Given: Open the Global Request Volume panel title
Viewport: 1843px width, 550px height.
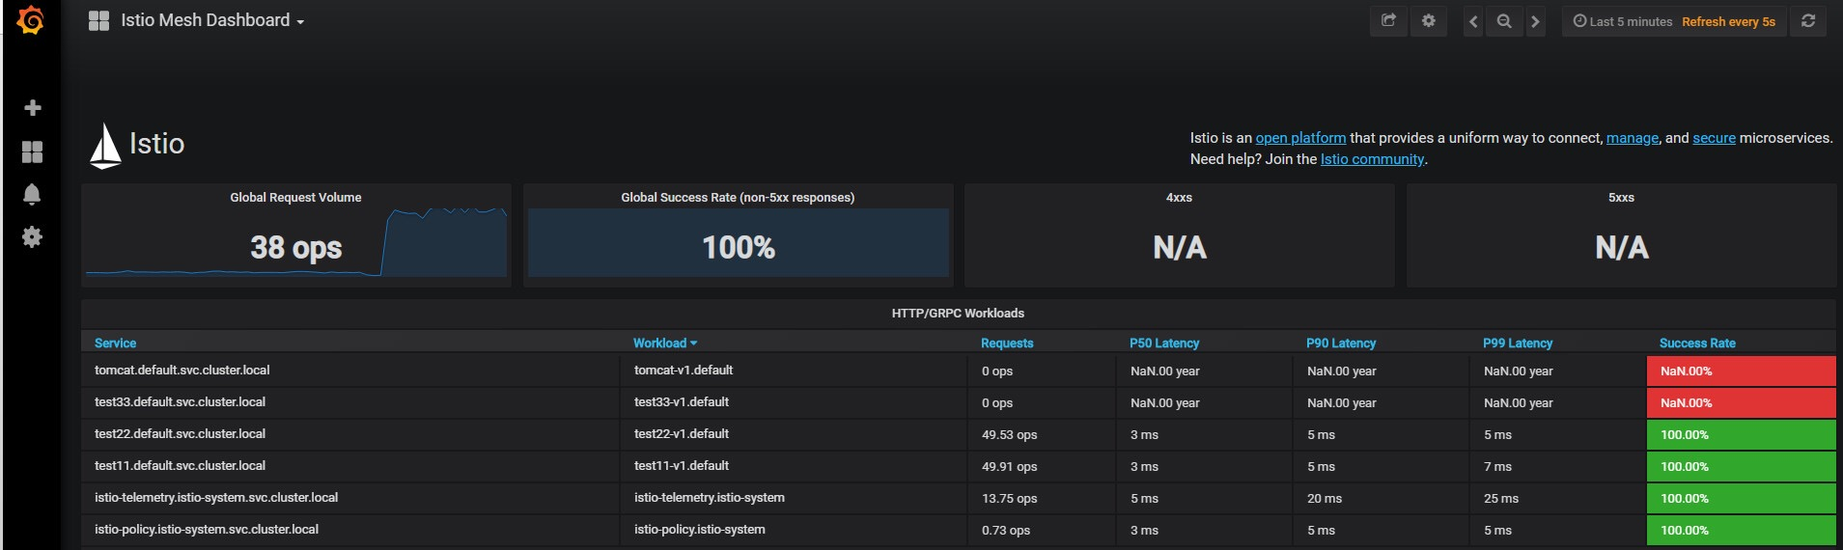Looking at the screenshot, I should [295, 198].
